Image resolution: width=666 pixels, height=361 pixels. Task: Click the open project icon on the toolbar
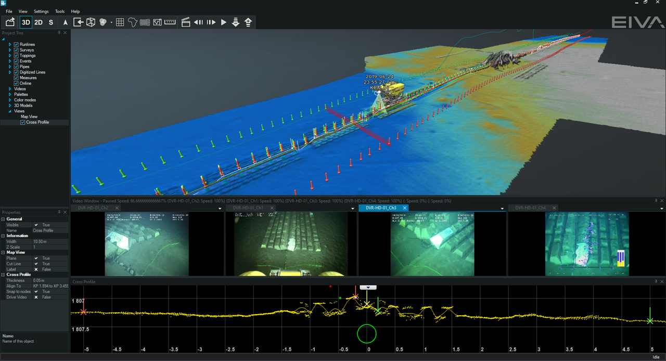click(9, 22)
